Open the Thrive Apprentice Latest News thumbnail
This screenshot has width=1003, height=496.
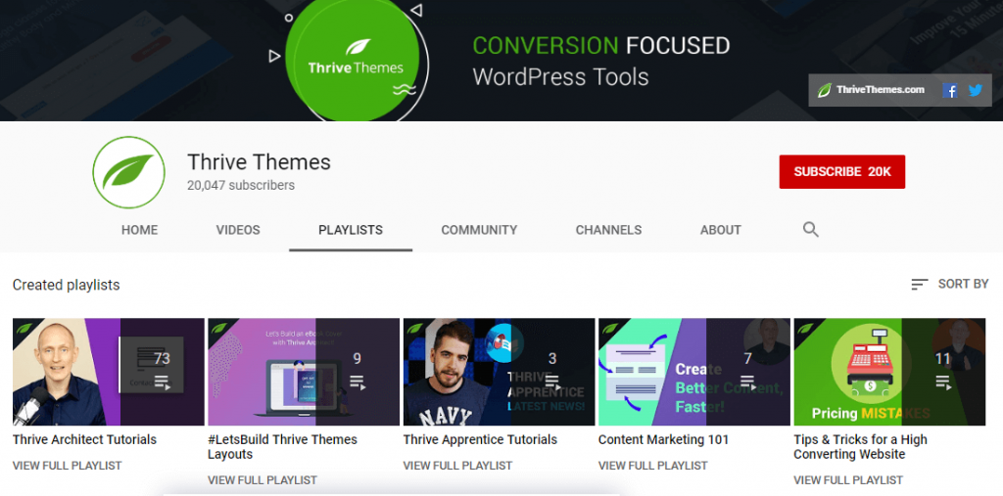point(499,372)
